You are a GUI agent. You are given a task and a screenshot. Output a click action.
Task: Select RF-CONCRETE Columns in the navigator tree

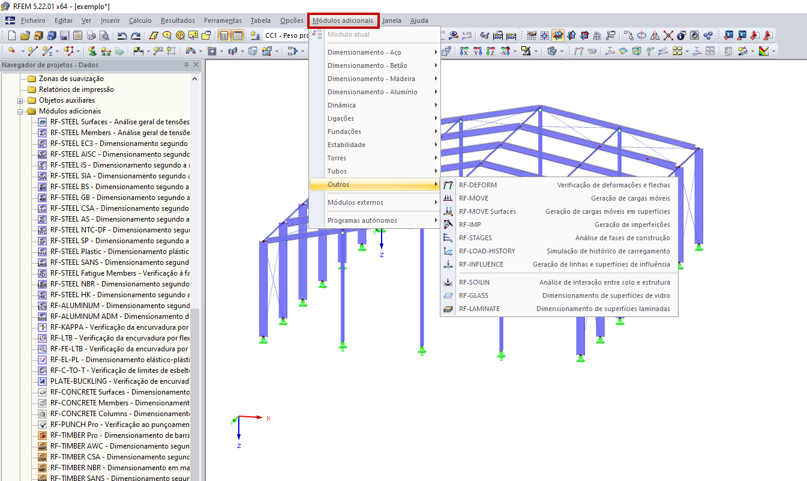119,414
